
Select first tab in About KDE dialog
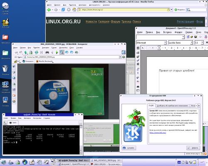pos(151,105)
